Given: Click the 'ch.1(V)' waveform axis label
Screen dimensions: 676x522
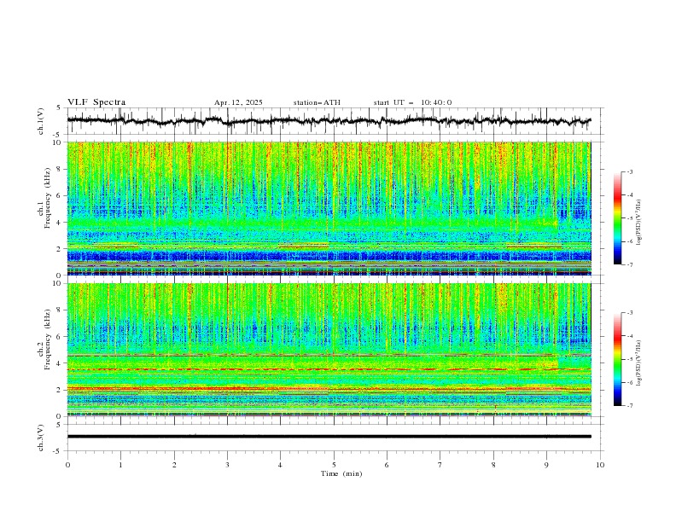Looking at the screenshot, I should [41, 121].
